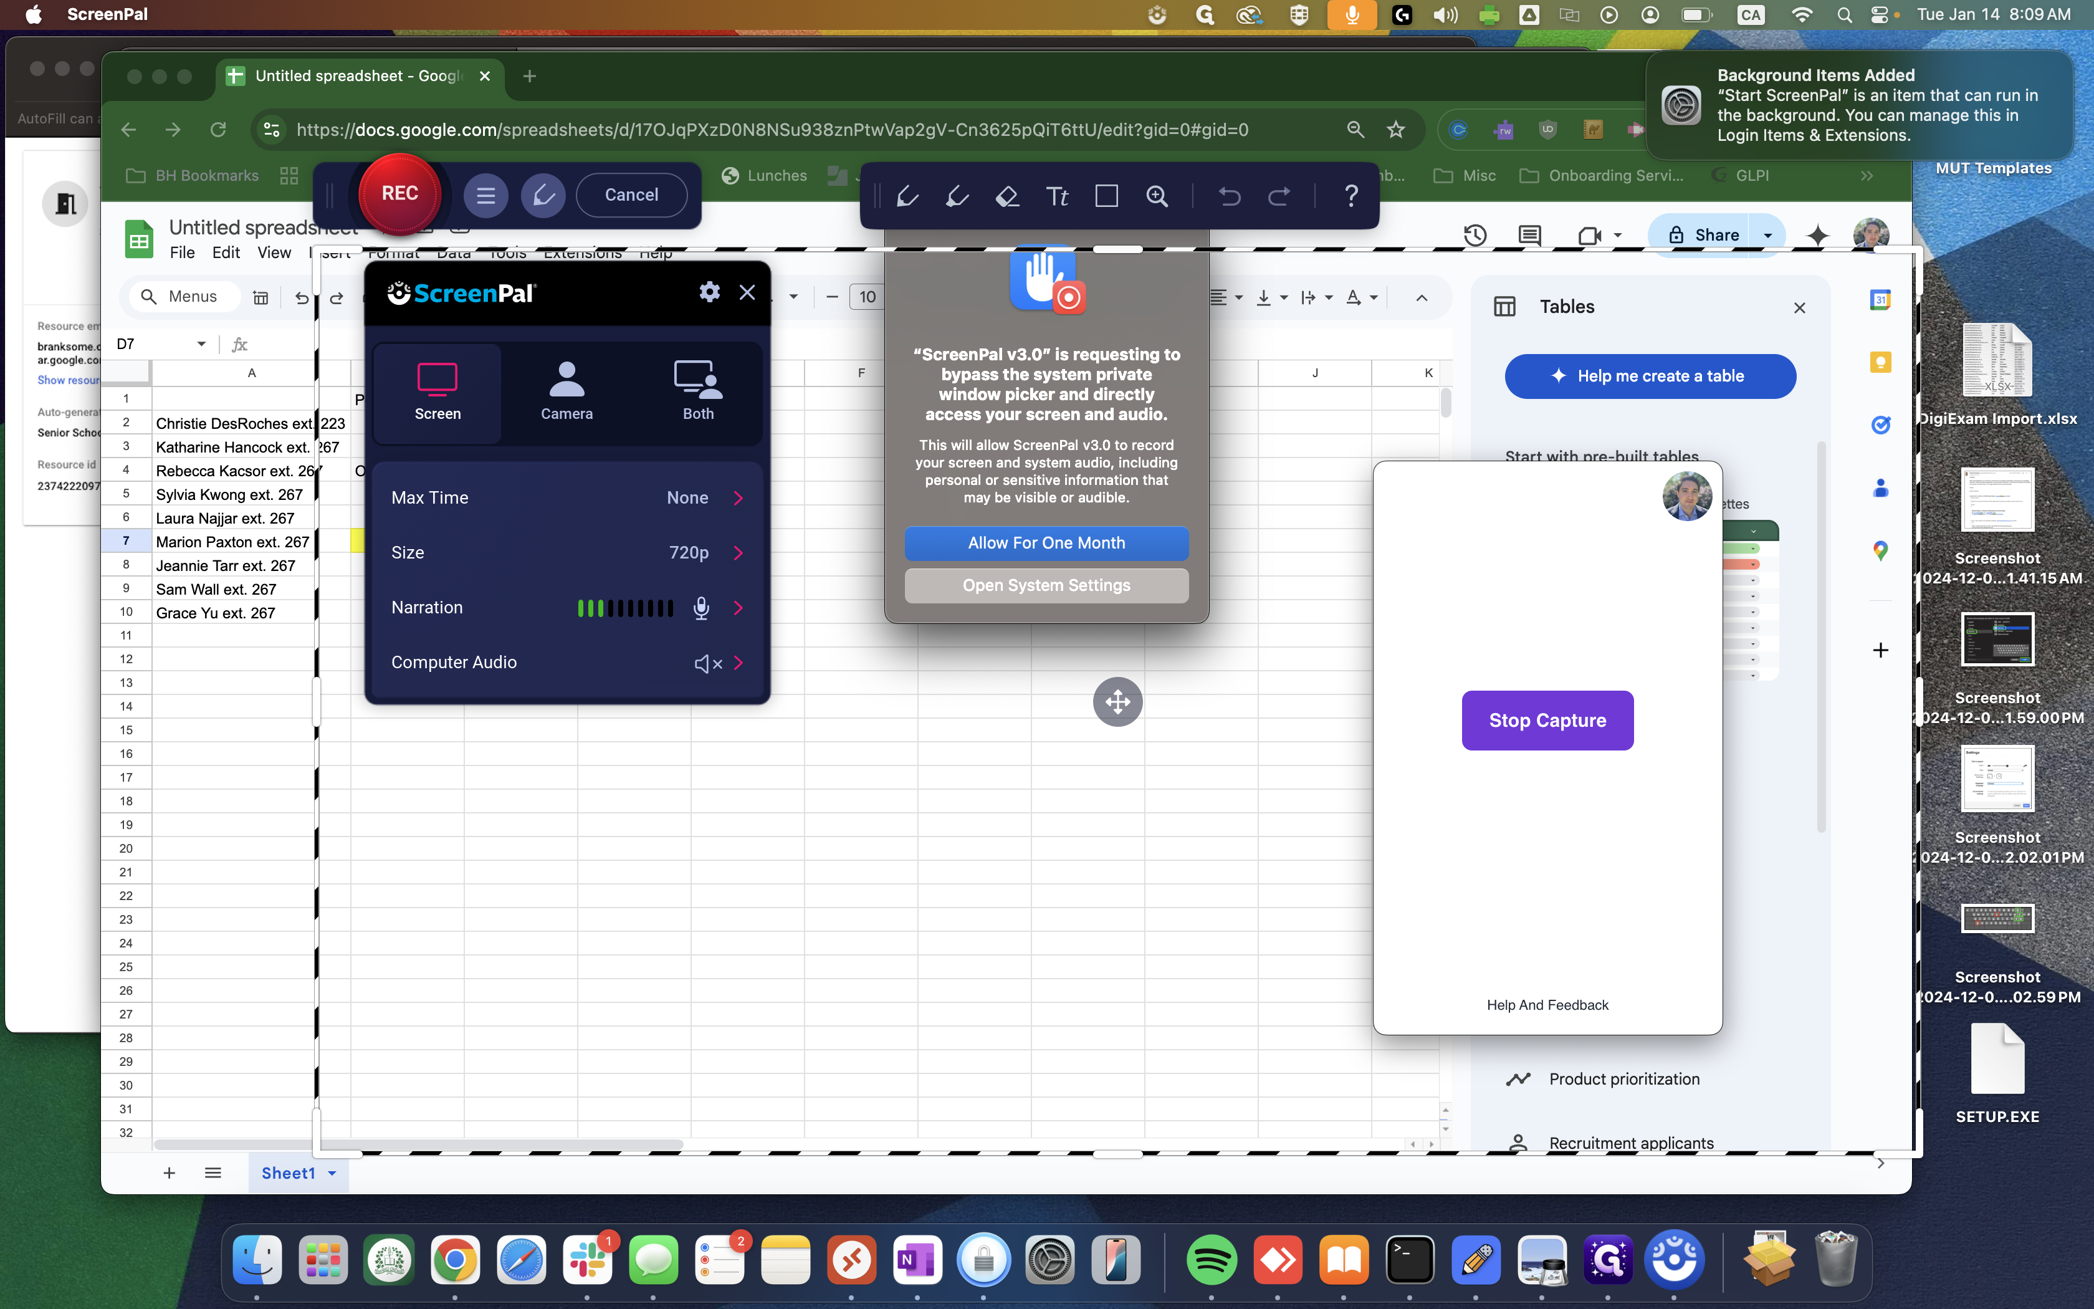Image resolution: width=2094 pixels, height=1309 pixels.
Task: Click the undo arrow in Sheets toolbar
Action: [x=301, y=298]
